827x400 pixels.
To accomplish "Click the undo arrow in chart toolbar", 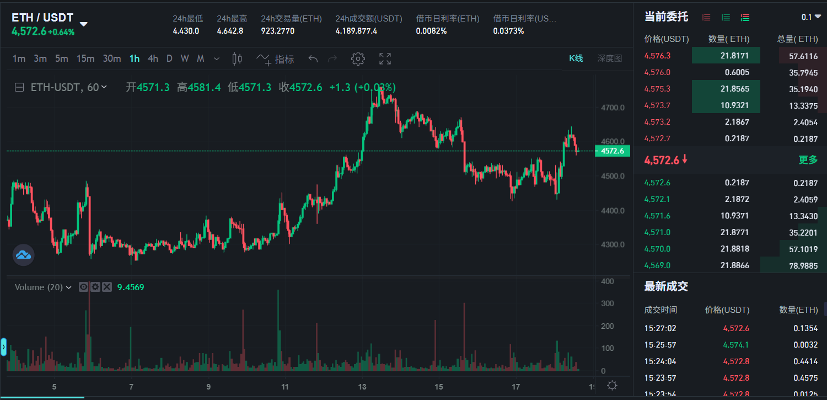I will pyautogui.click(x=313, y=59).
